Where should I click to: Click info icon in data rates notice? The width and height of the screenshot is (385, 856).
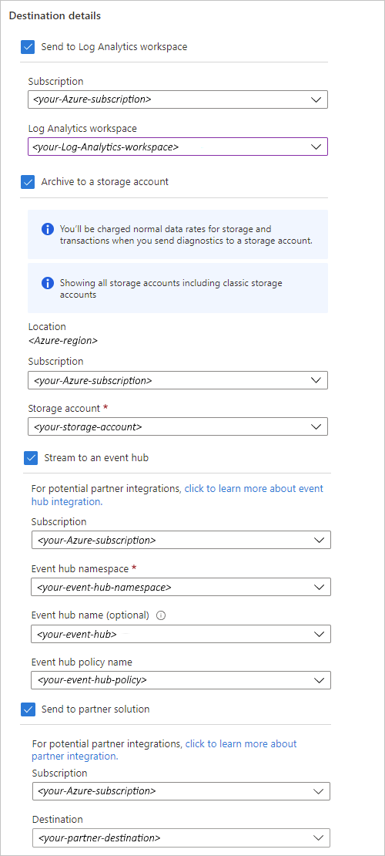coord(48,229)
